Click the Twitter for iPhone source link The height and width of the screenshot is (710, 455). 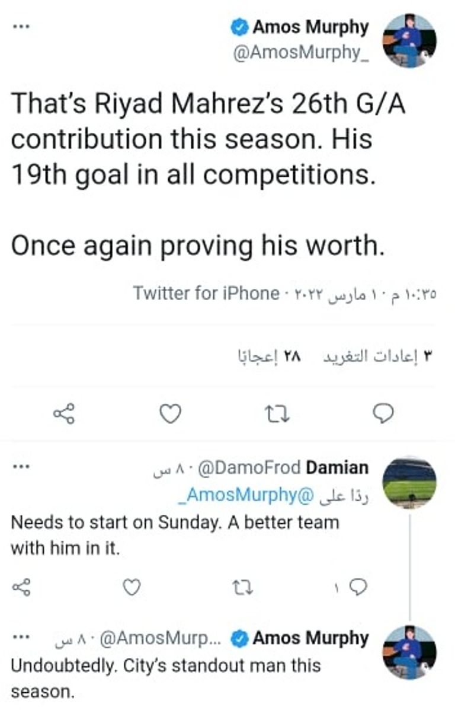click(206, 294)
